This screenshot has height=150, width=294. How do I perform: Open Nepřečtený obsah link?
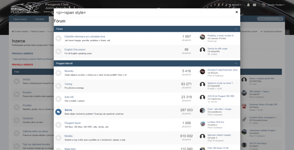(x=249, y=32)
